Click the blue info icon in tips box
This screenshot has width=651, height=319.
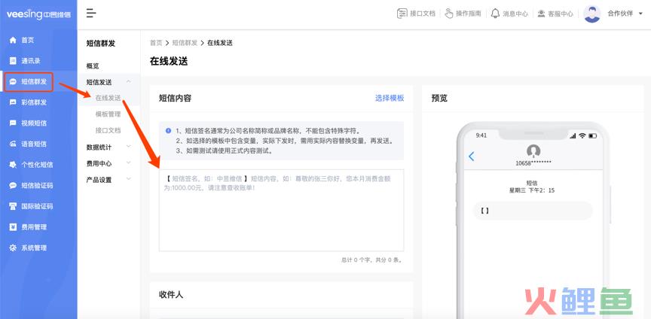coord(168,130)
